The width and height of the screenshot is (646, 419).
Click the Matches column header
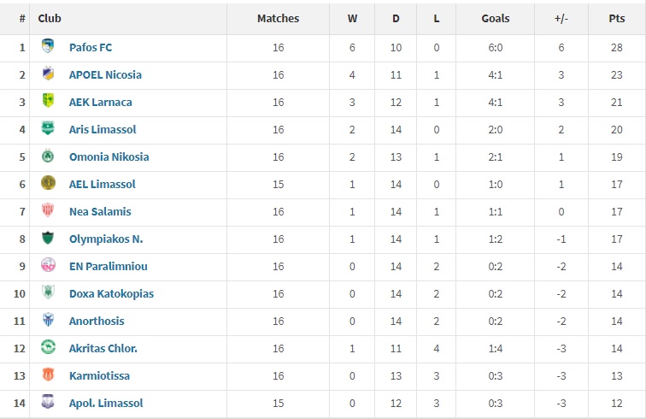click(278, 19)
